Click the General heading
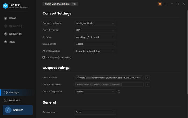Screen dimensions: 188x118 pos(49,102)
